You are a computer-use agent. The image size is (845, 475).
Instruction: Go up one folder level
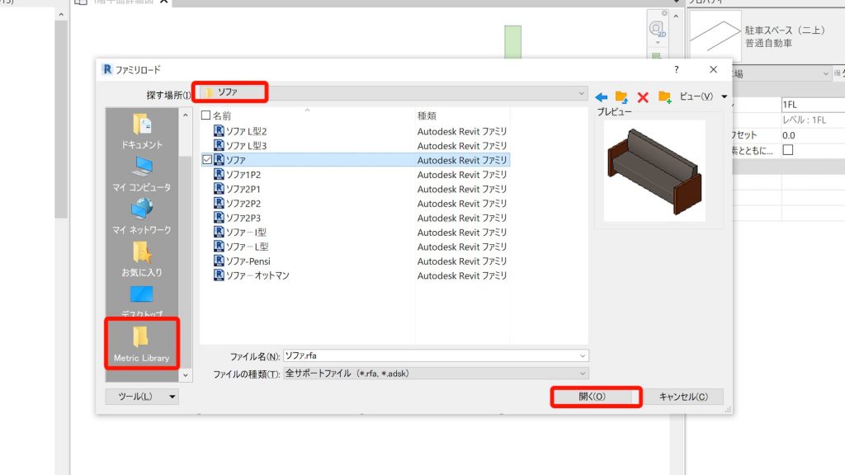622,97
